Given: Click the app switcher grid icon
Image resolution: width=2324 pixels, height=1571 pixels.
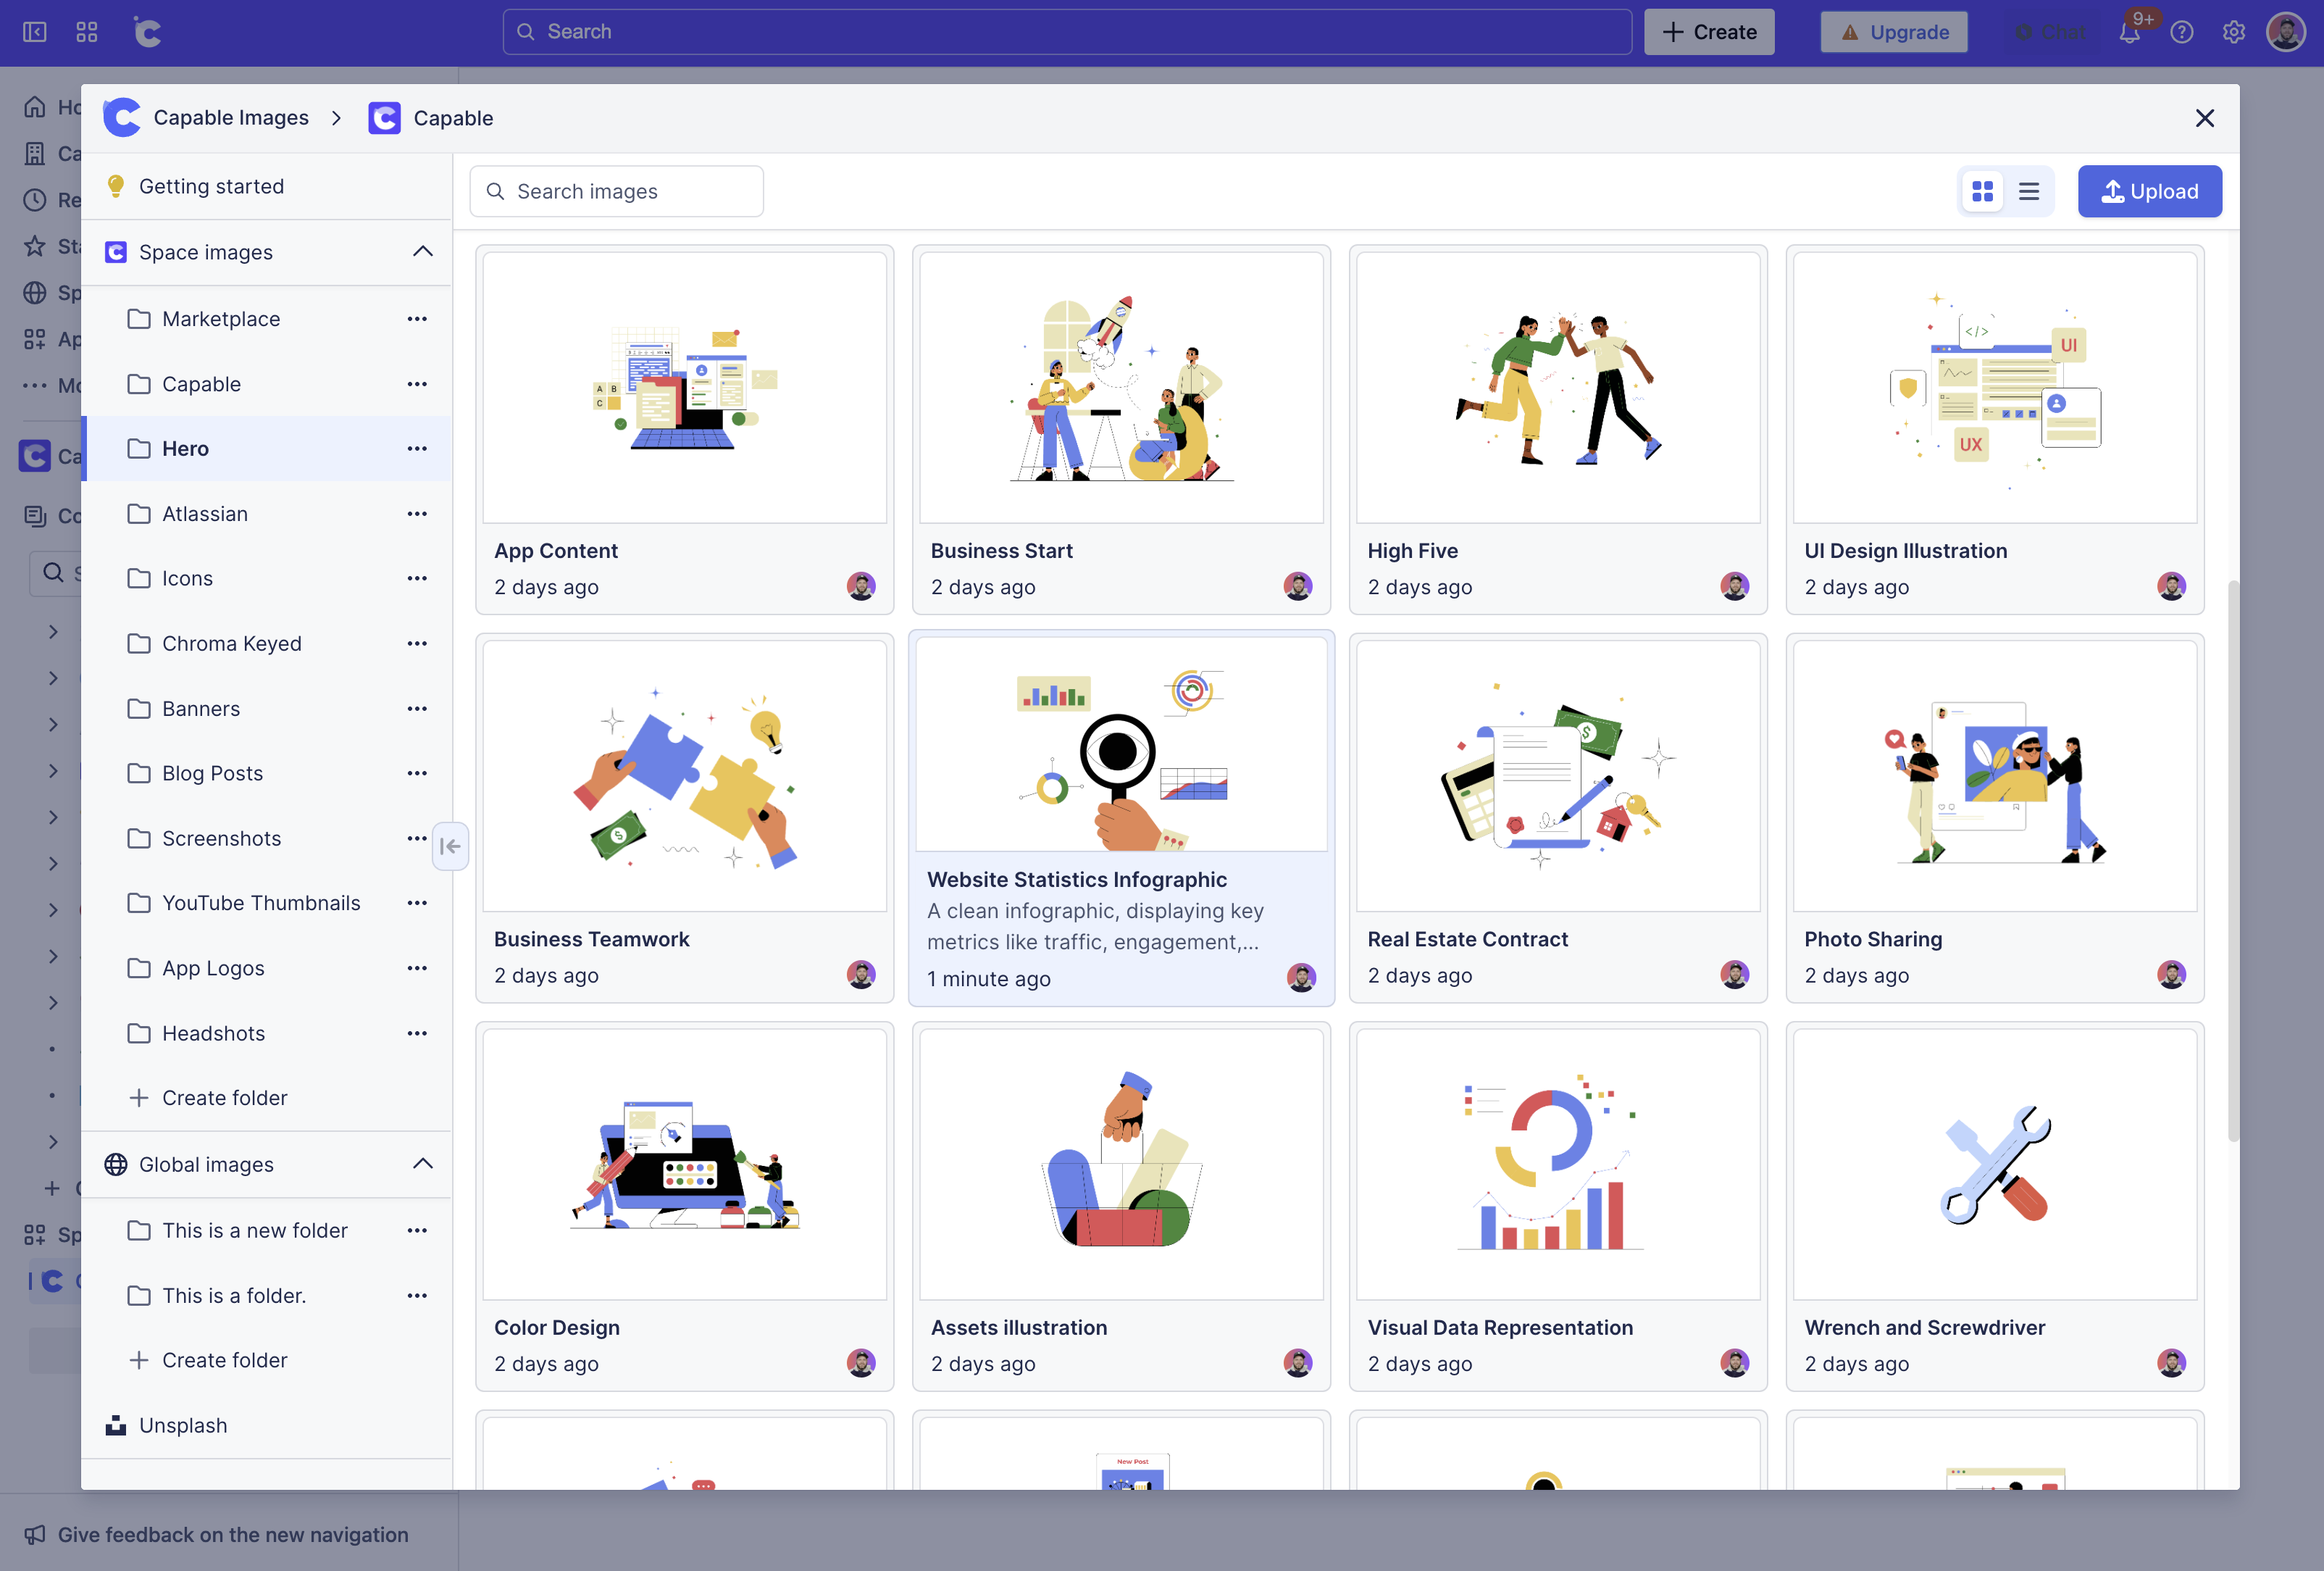Looking at the screenshot, I should coord(87,32).
